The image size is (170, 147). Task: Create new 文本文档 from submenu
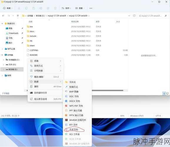tap(77, 130)
